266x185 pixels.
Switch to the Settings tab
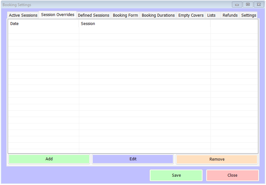(x=249, y=15)
